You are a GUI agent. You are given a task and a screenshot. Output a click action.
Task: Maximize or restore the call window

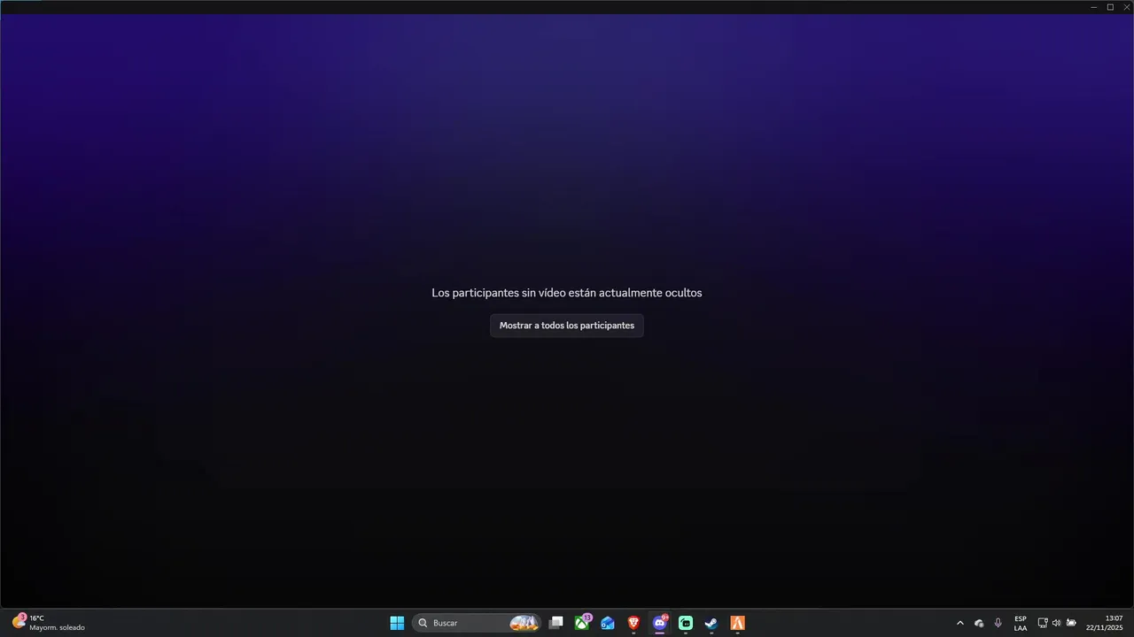click(1110, 7)
